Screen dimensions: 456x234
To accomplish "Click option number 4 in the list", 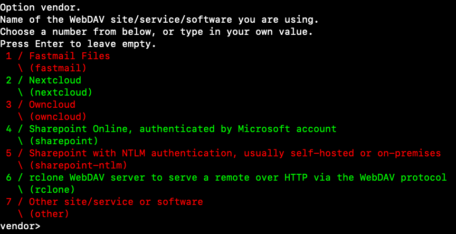I will 9,129.
